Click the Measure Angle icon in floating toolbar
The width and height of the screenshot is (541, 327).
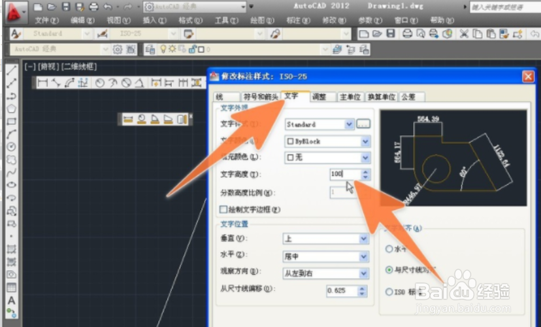(155, 119)
